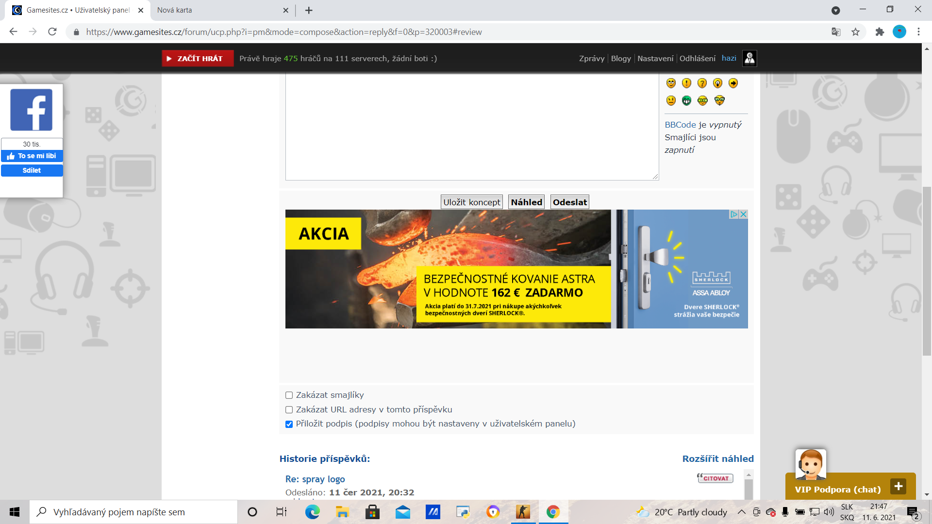Click the page's vertical scrollbar thumb
Image resolution: width=932 pixels, height=524 pixels.
pos(927,272)
